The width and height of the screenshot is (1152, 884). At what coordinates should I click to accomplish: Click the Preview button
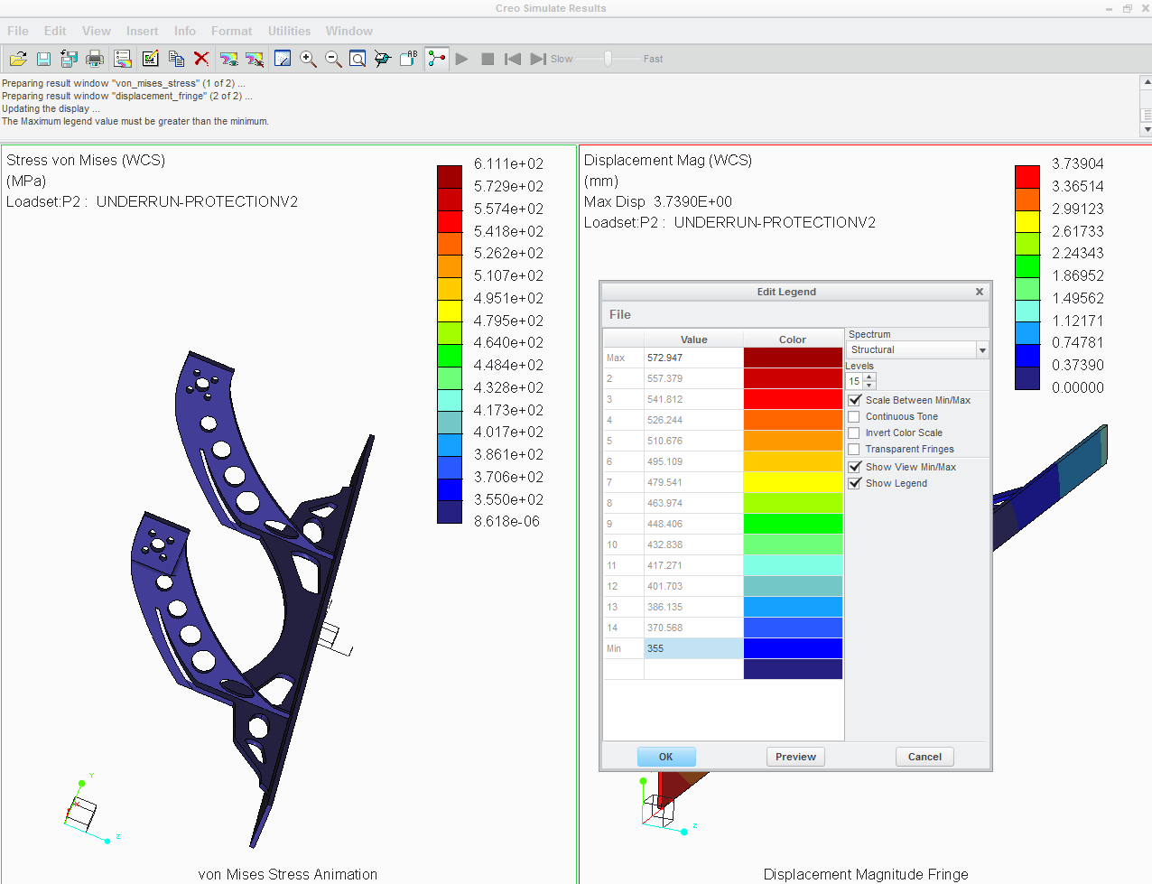pos(795,757)
